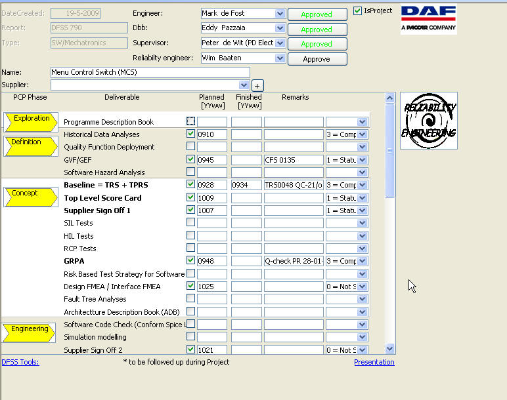
Task: Add a supplier with the plus button
Action: click(257, 86)
